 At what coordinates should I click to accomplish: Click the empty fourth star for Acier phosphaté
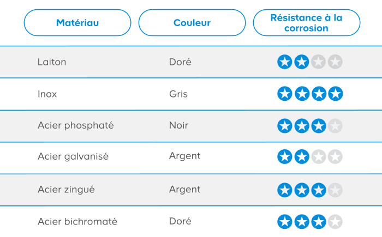pos(335,126)
